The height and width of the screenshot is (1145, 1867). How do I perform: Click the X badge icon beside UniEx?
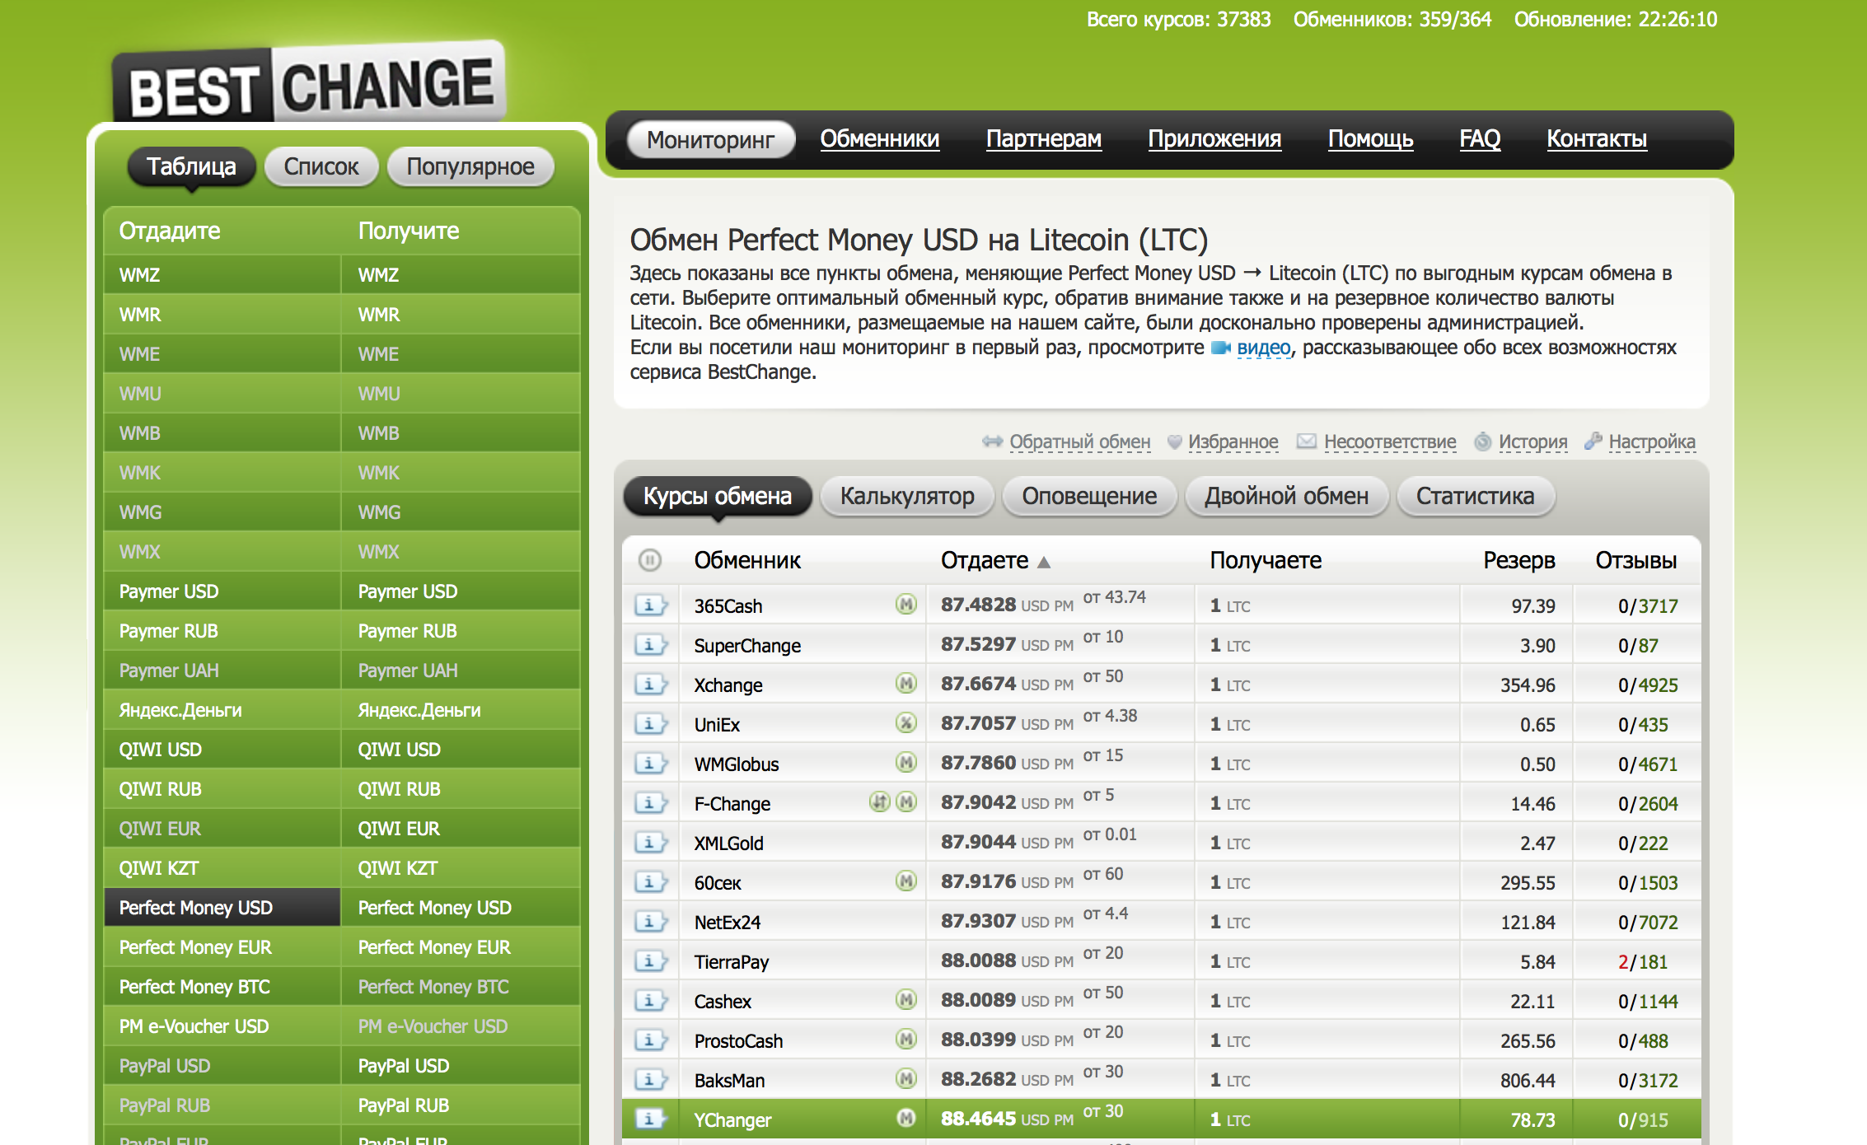click(905, 723)
